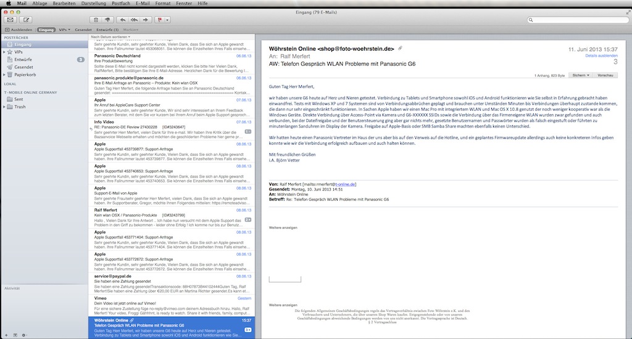Toggle activity pane icon at sidebar bottom
632x339 pixels.
tap(15, 335)
